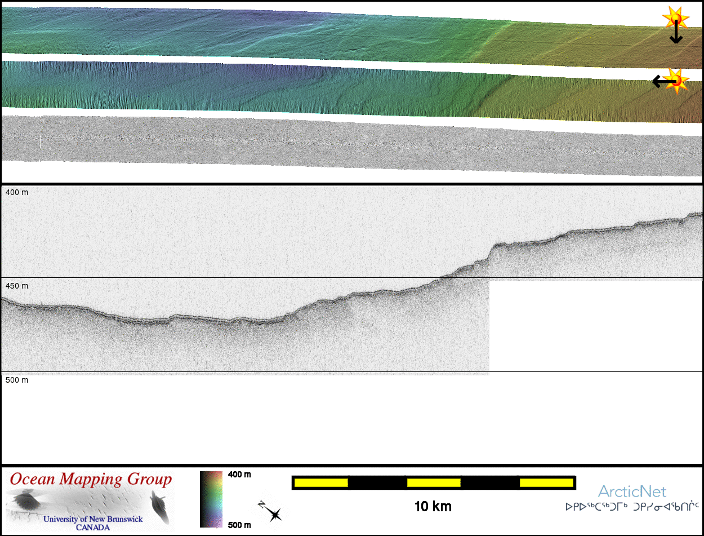Click the 400 m label beside color scale
Image resolution: width=704 pixels, height=536 pixels.
coord(239,475)
